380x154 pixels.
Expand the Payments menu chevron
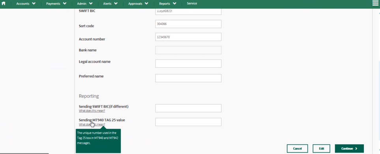[64, 4]
